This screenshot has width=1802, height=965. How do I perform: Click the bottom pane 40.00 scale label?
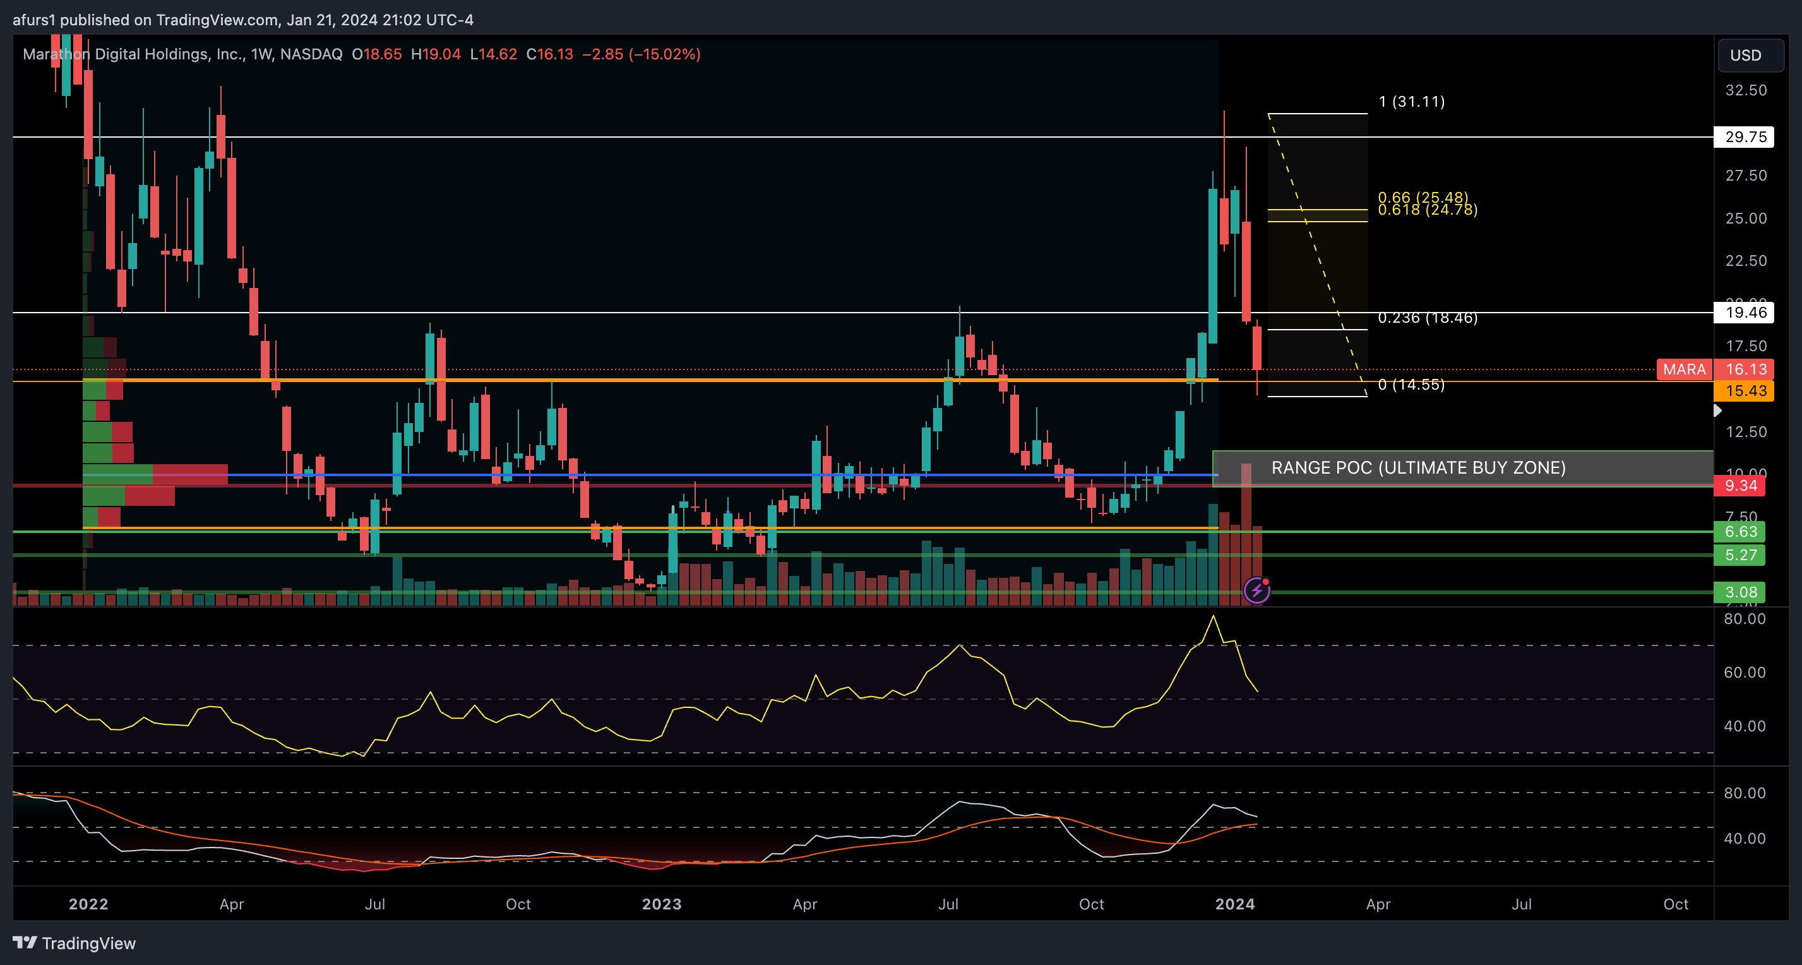click(1744, 838)
